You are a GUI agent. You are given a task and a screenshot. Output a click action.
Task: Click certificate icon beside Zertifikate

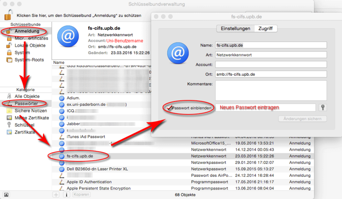click(9, 132)
